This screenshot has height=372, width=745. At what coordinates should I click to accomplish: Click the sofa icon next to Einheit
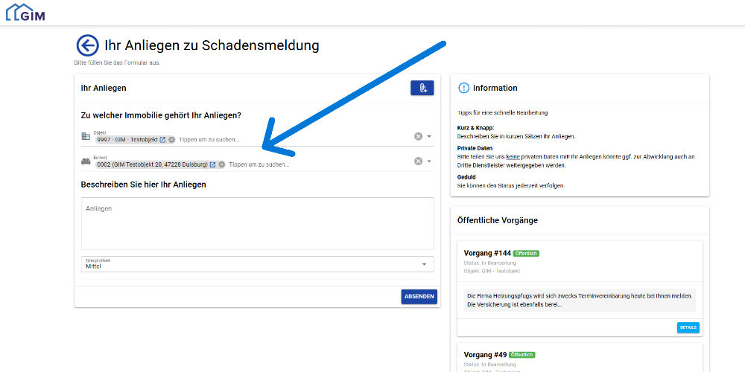point(86,161)
